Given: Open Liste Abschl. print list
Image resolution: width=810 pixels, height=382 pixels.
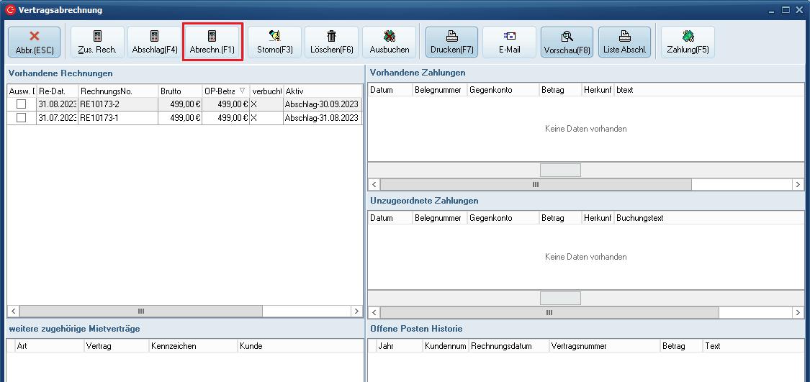Looking at the screenshot, I should coord(624,42).
